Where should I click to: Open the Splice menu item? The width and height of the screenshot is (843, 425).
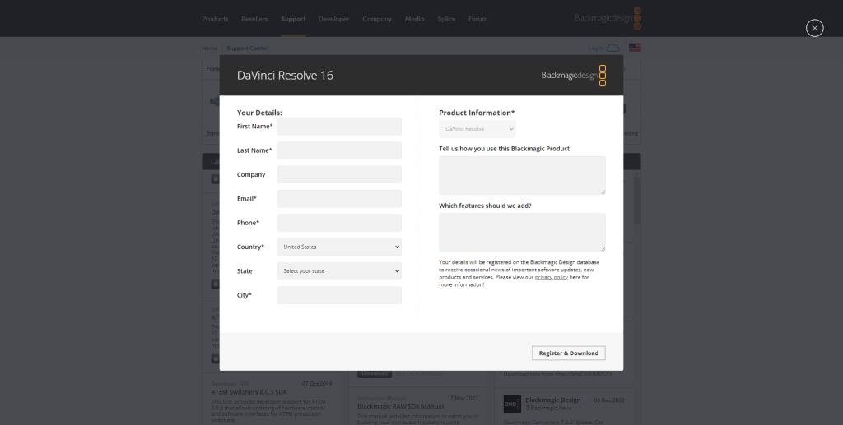pyautogui.click(x=446, y=19)
